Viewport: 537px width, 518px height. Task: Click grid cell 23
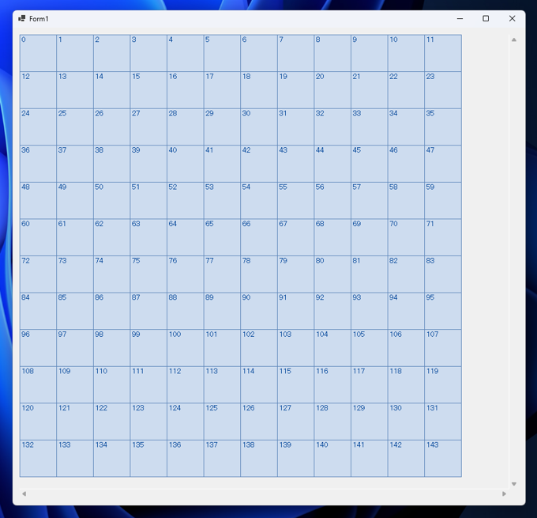click(x=443, y=90)
